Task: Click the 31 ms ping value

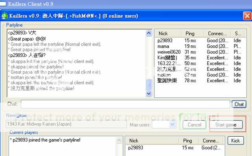Action: pyautogui.click(x=190, y=52)
